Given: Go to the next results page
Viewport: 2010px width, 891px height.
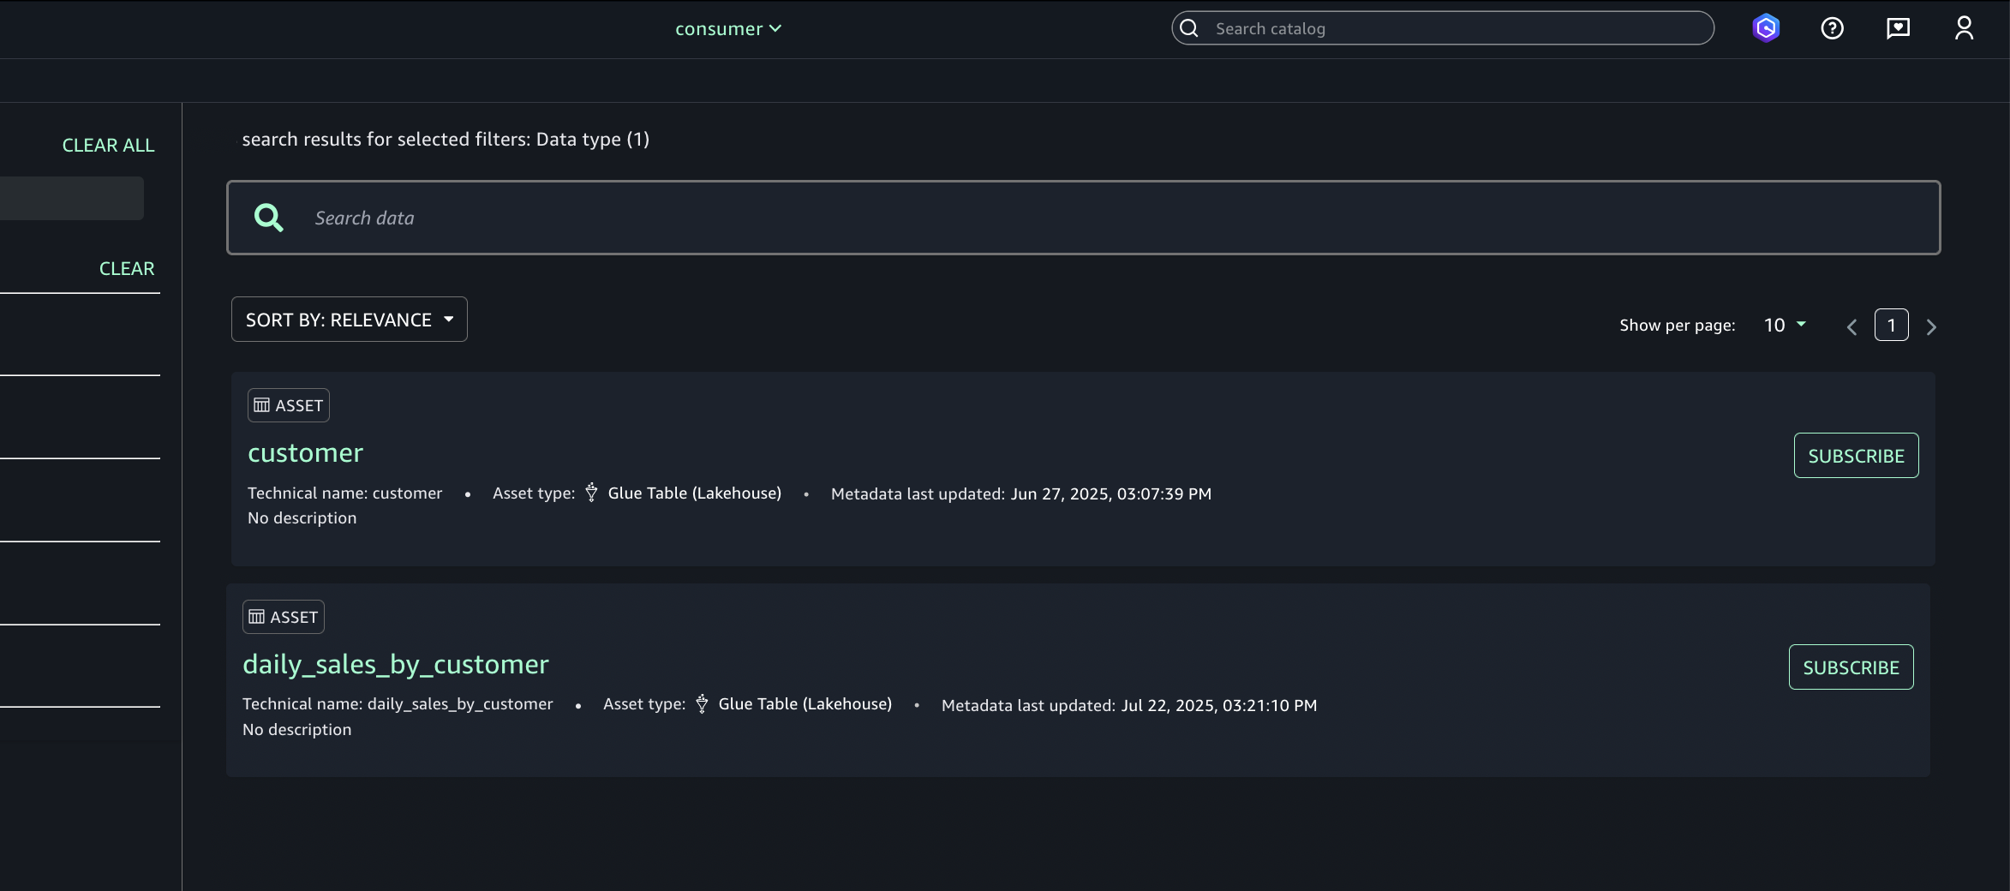Looking at the screenshot, I should 1931,326.
